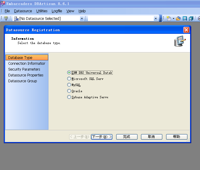200x170 pixels.
Task: Click the Open file toolbar icon
Action: click(x=178, y=19)
